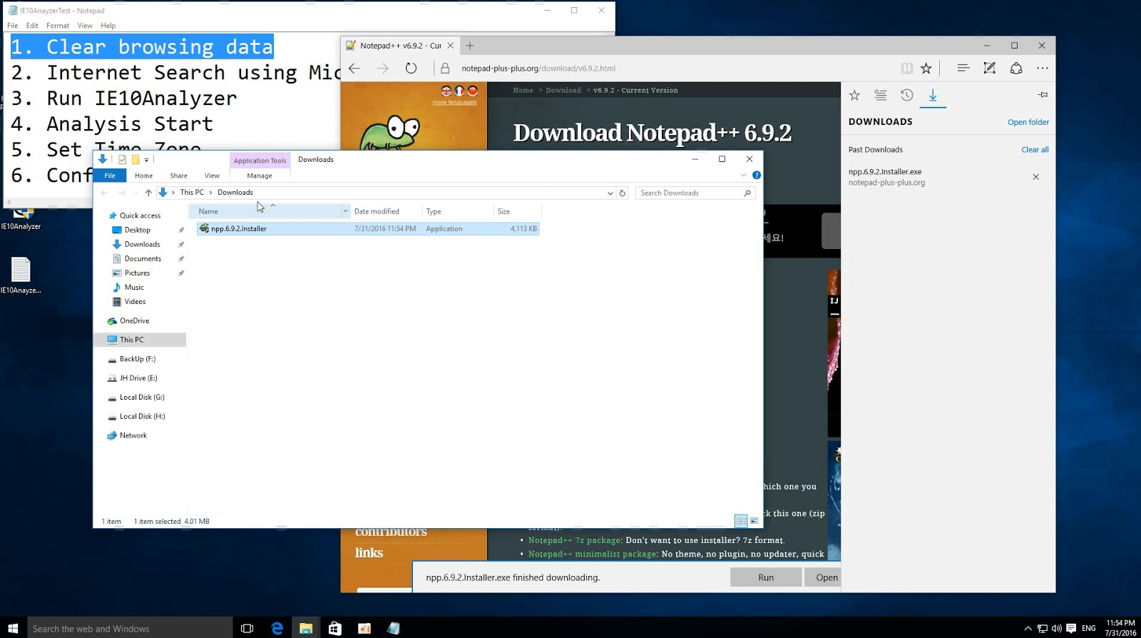This screenshot has width=1141, height=638.
Task: Show Downloads tab in Edge hub panel
Action: pyautogui.click(x=933, y=95)
